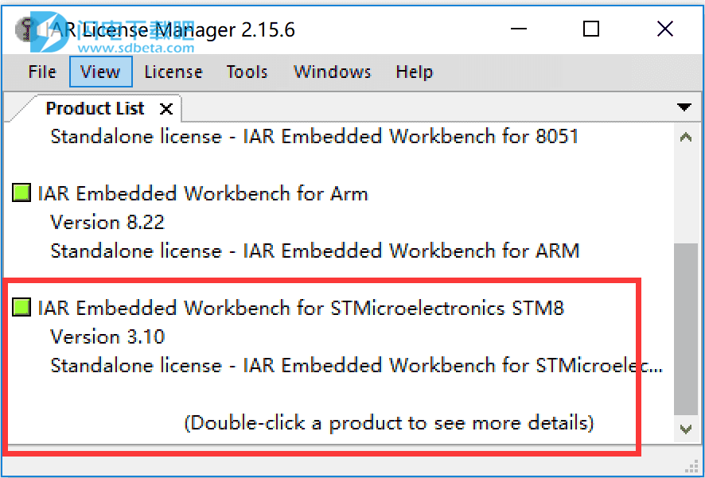
Task: Click the scroll down arrow on the scrollbar
Action: (685, 429)
